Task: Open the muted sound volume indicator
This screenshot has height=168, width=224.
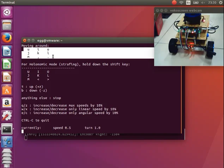Action: 203,2
